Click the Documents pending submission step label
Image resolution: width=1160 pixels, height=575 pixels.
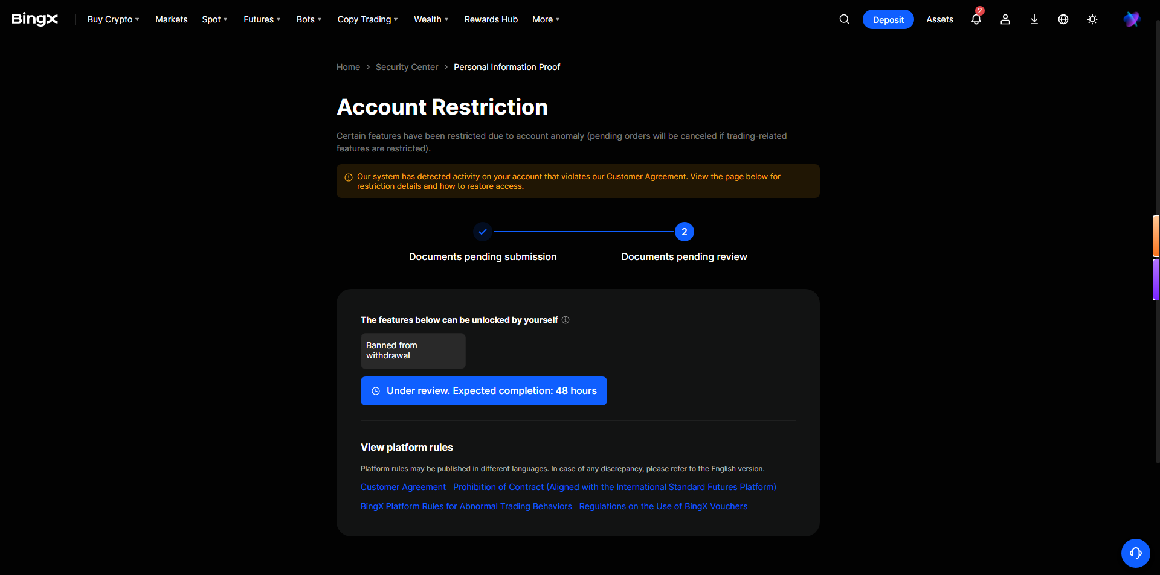point(483,256)
